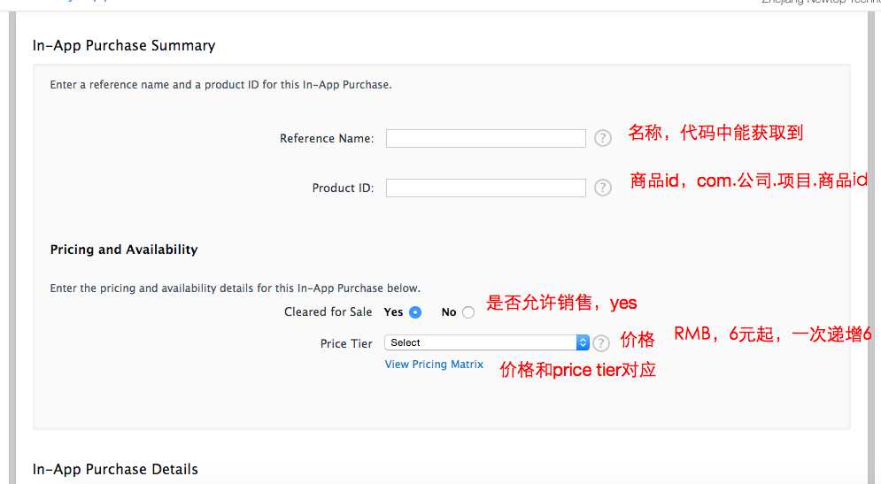Click the In-App Purchase Details heading
Viewport: 881px width, 484px height.
tap(115, 470)
